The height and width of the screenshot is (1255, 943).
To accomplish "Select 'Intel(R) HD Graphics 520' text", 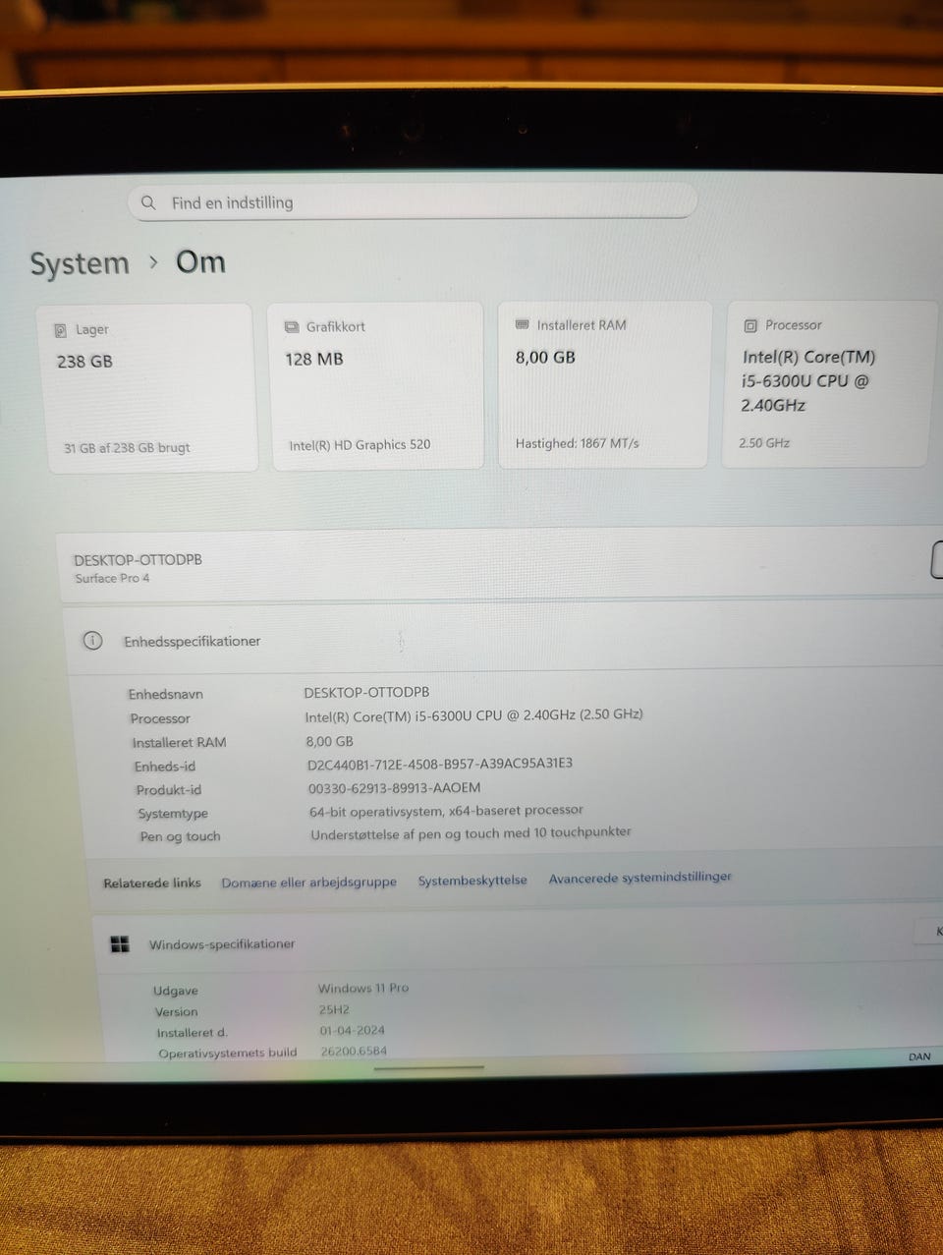I will click(360, 444).
